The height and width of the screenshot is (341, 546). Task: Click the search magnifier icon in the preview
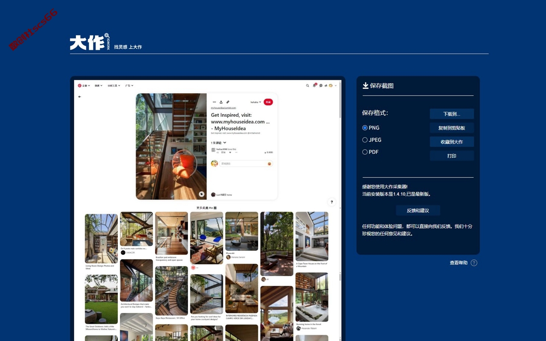coord(308,86)
